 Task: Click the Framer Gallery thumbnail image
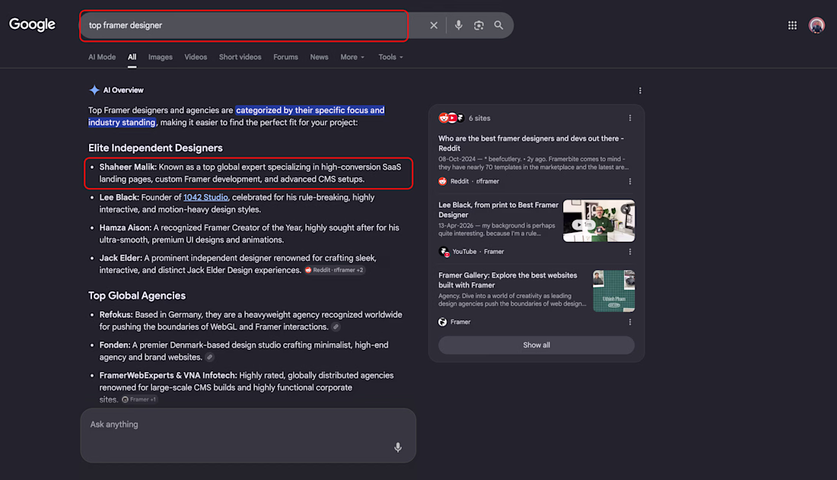[614, 291]
